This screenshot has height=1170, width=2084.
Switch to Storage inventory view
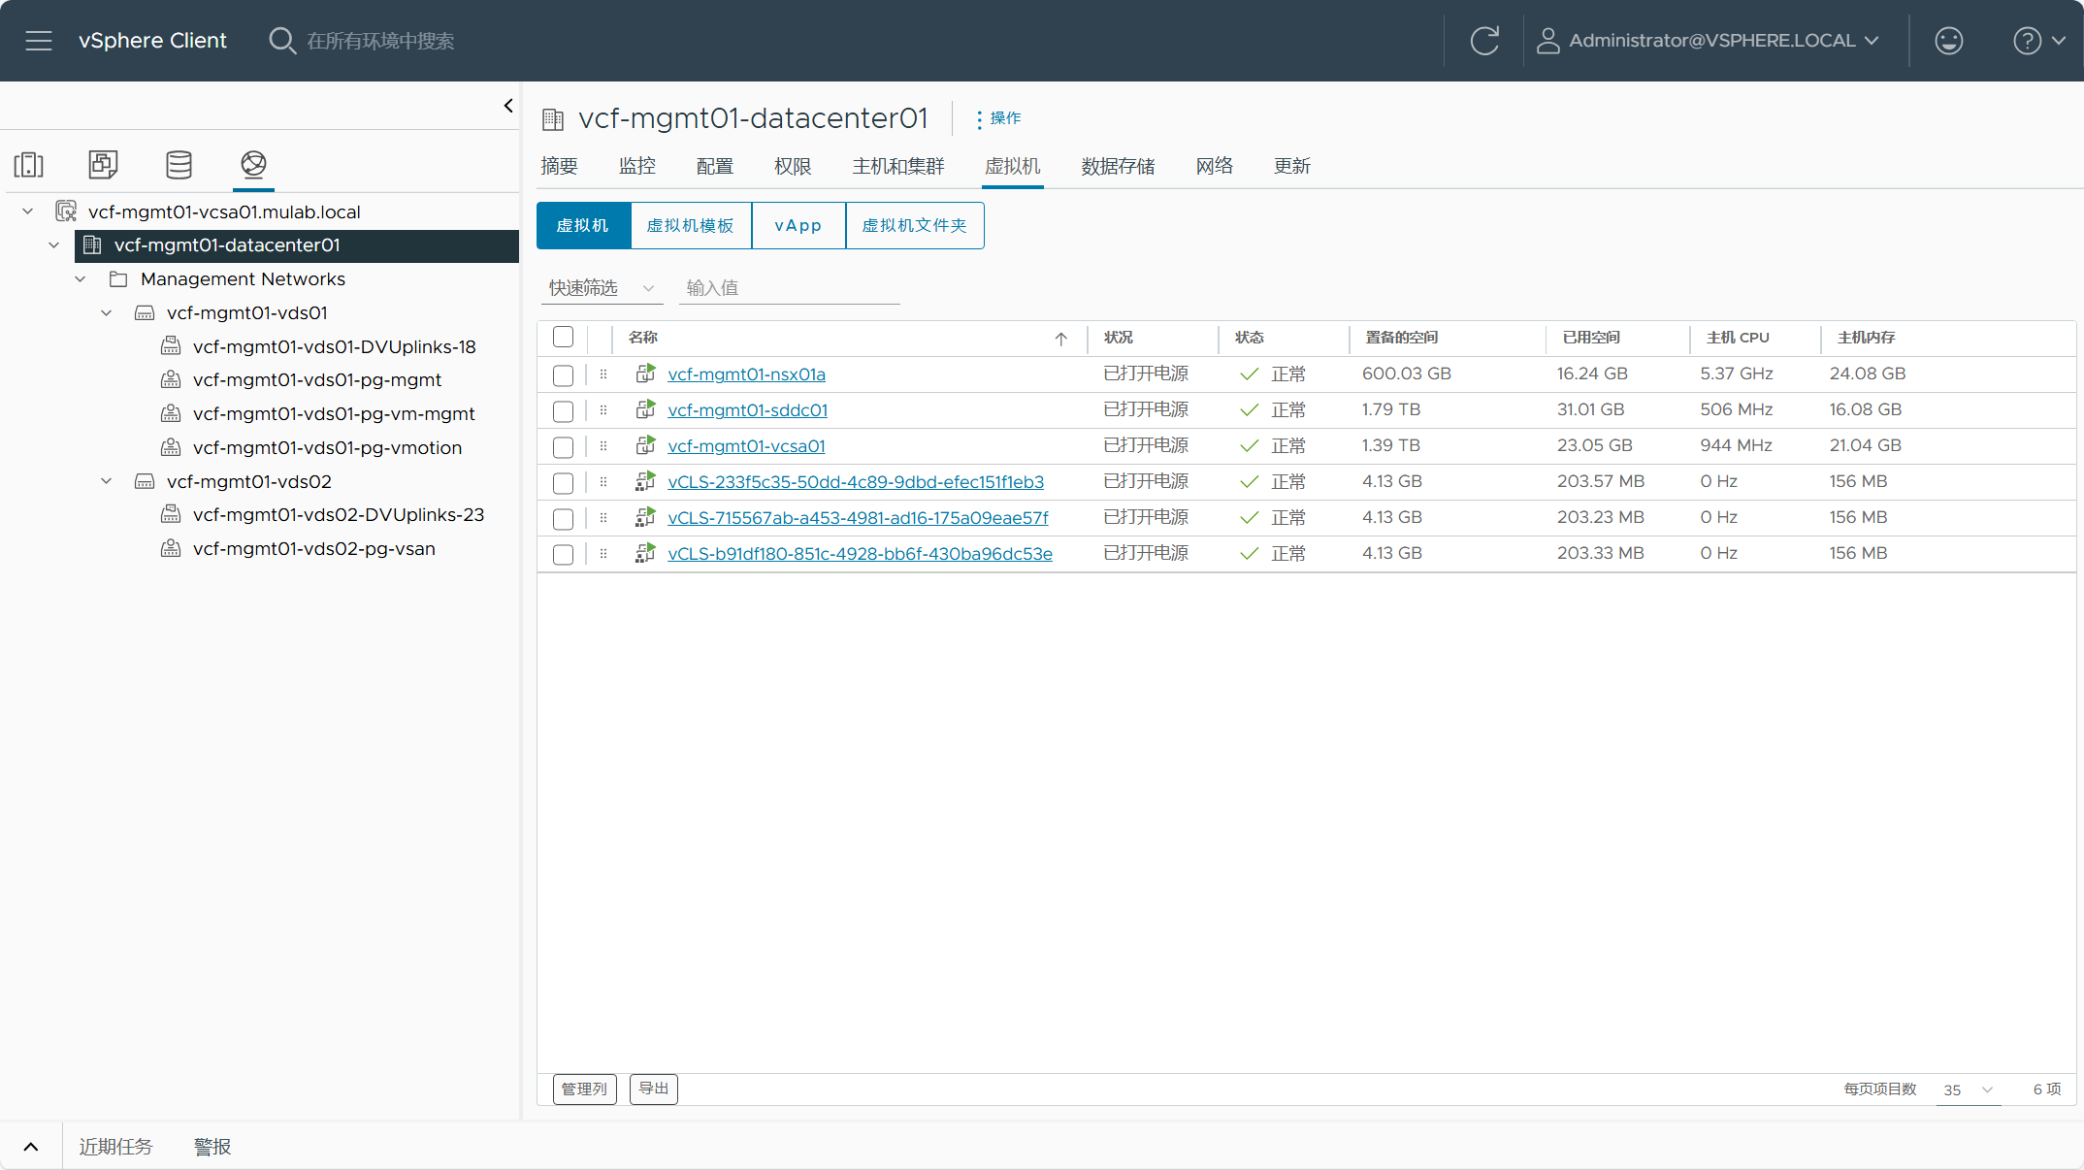[179, 164]
